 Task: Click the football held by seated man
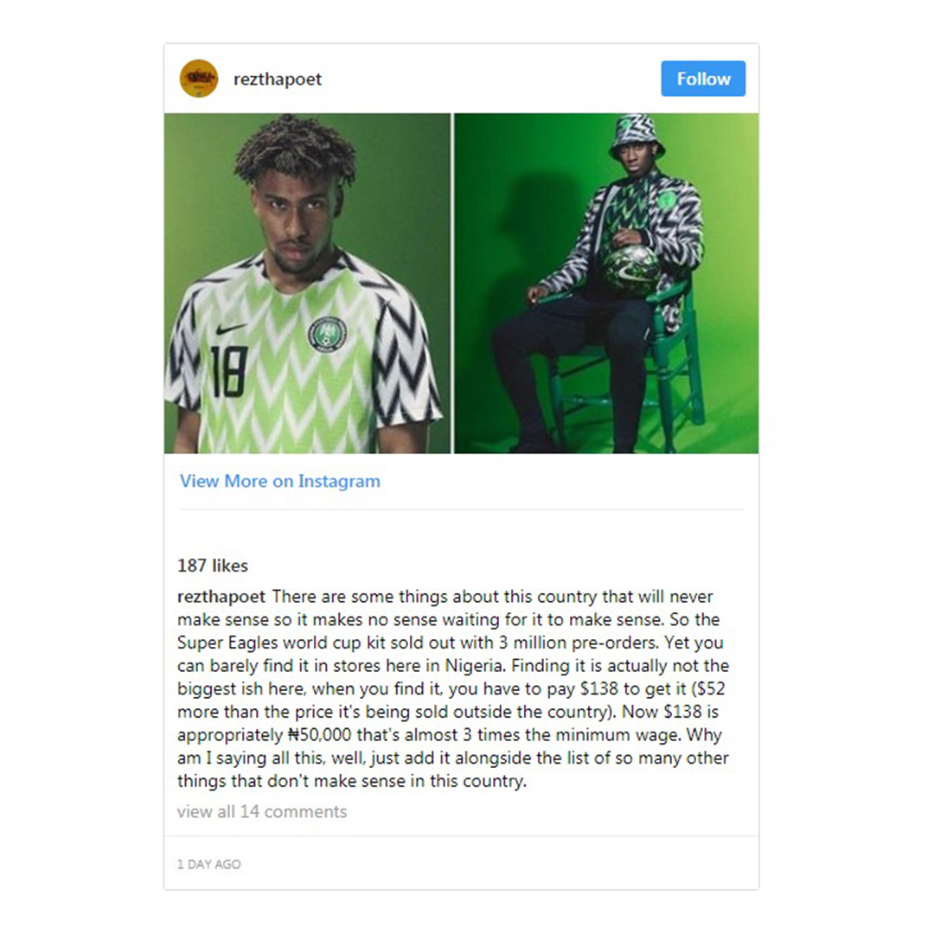tap(630, 271)
